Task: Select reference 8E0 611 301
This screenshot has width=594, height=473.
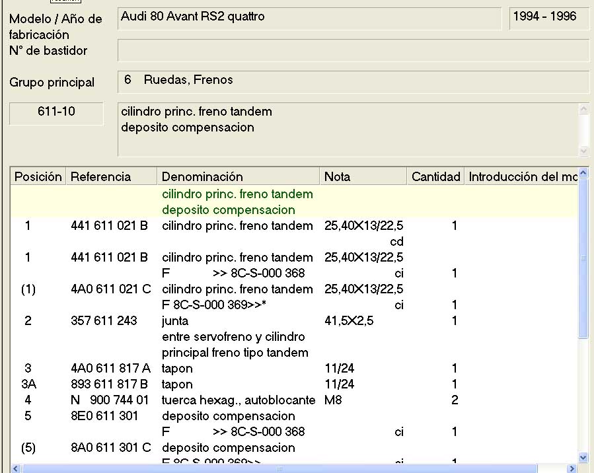Action: click(x=104, y=416)
